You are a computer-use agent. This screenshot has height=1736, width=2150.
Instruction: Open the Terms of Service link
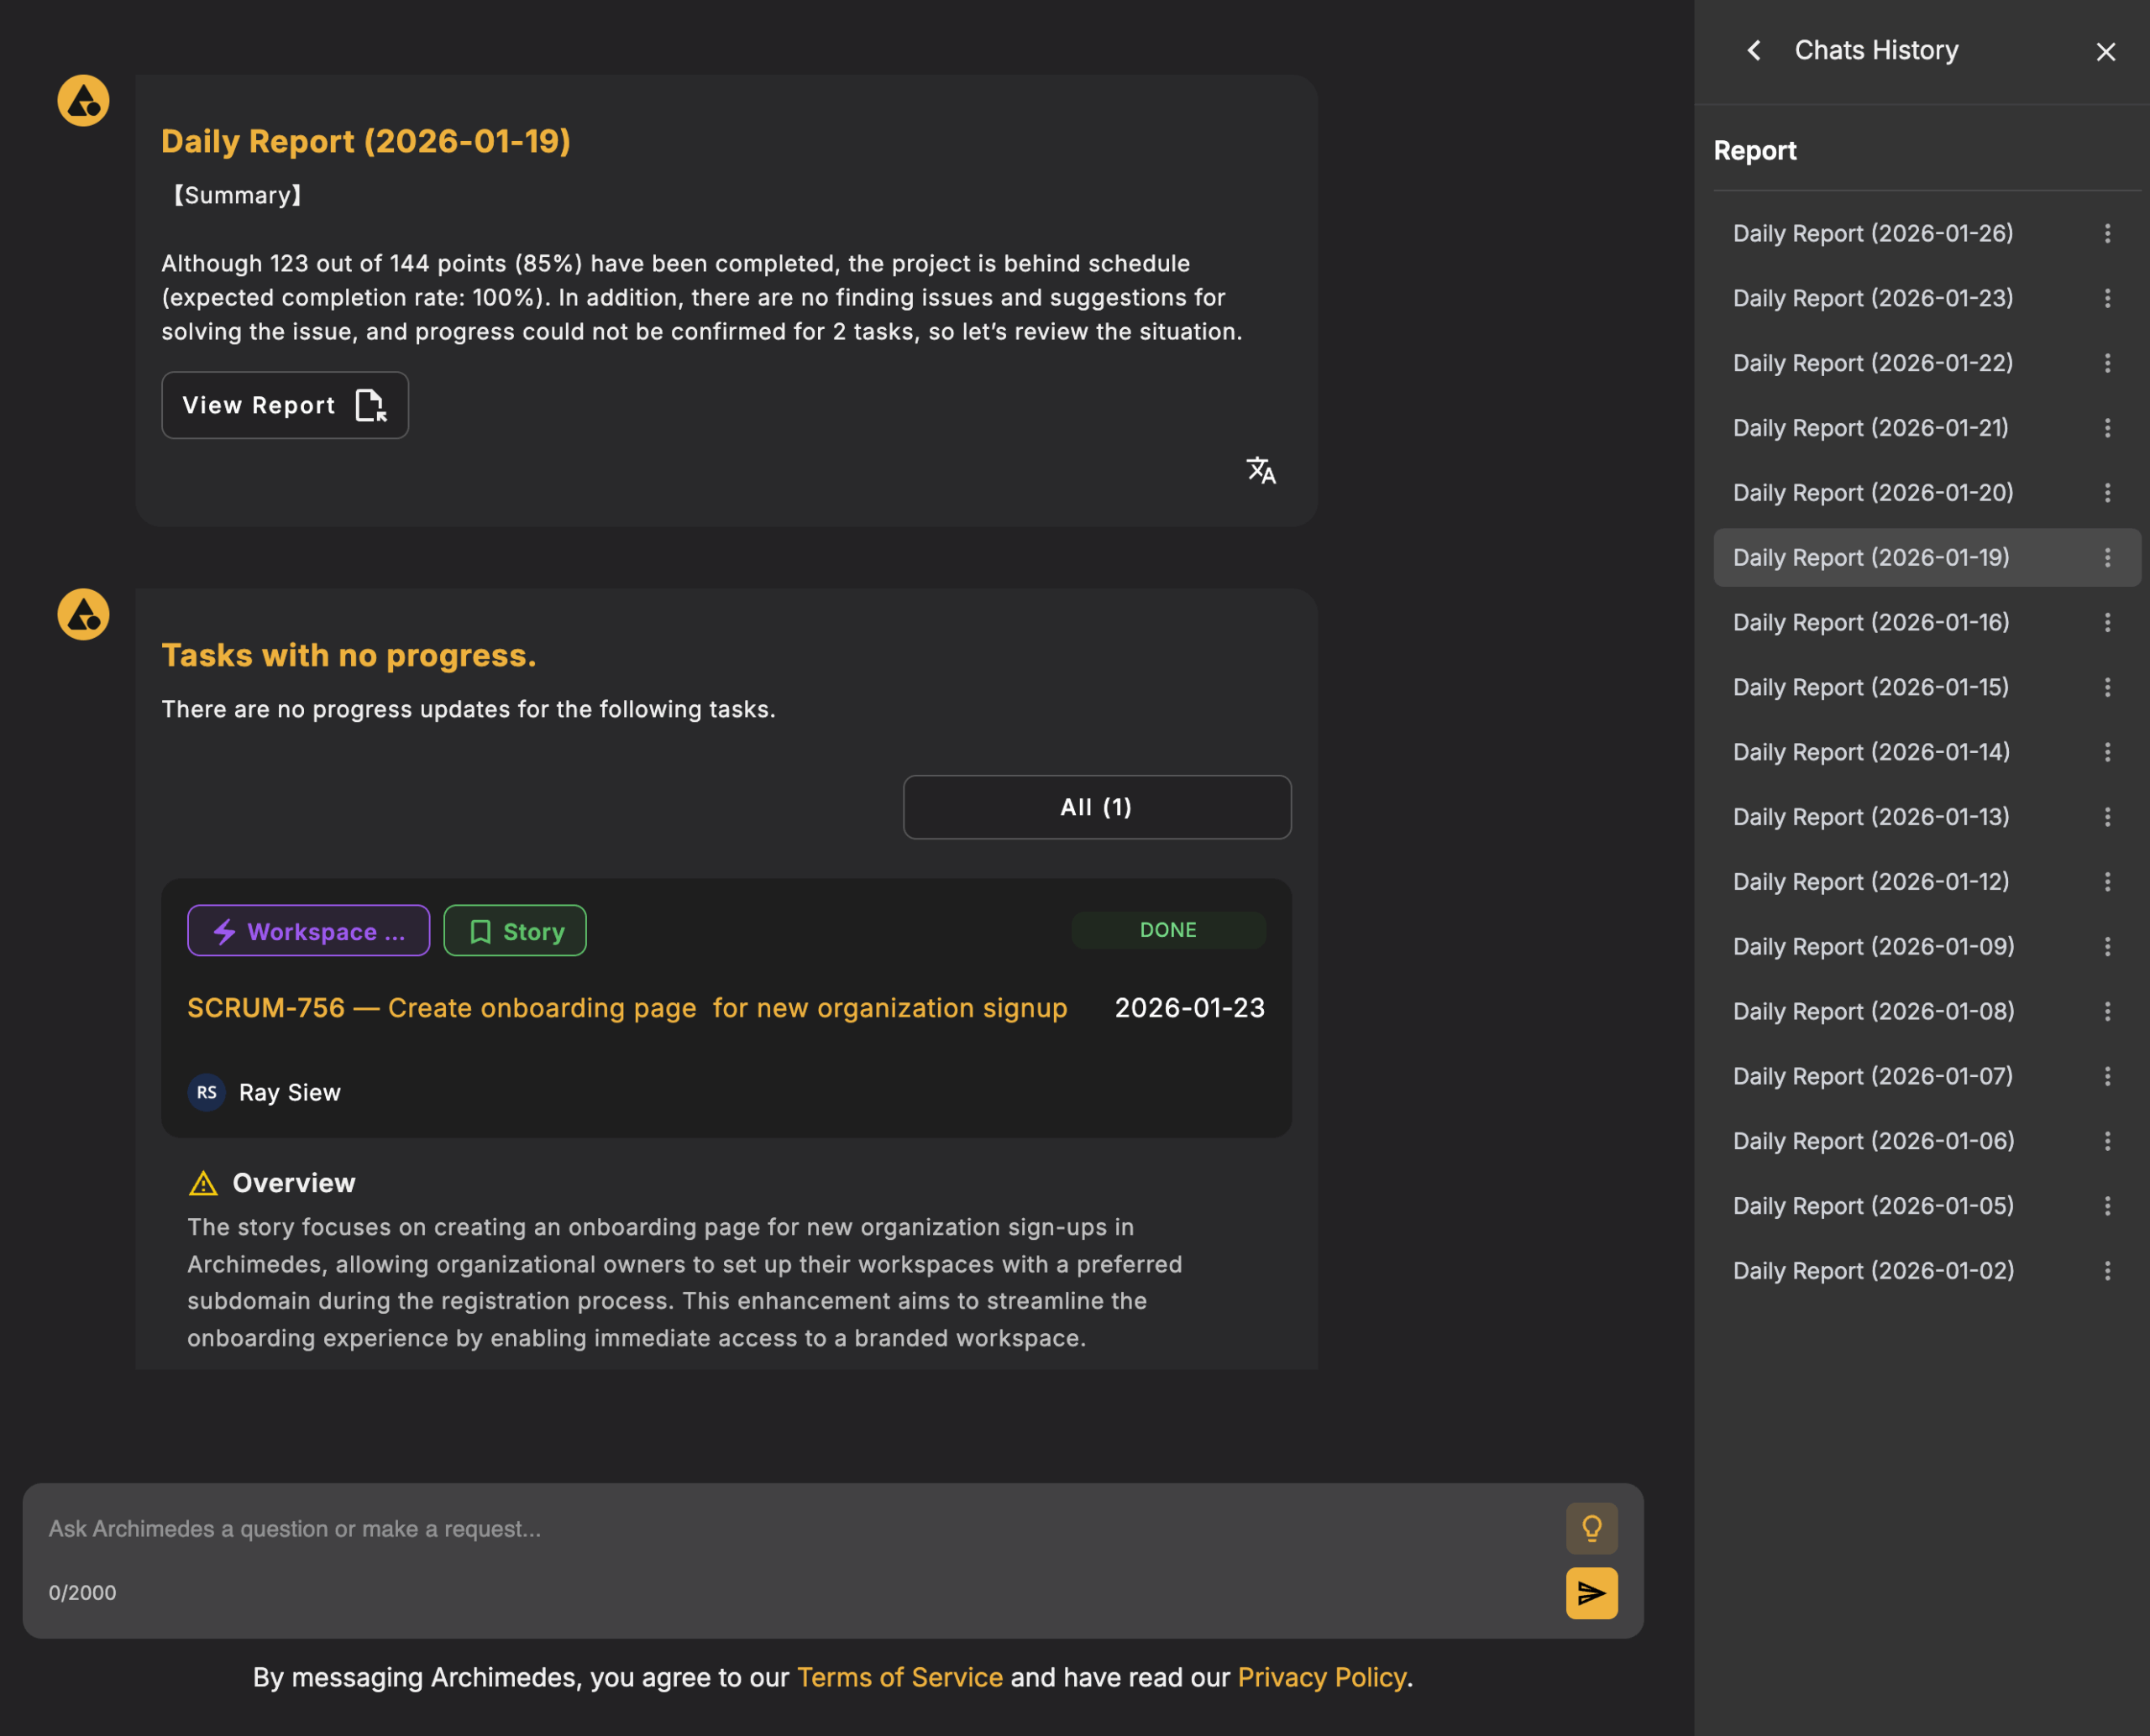pyautogui.click(x=899, y=1677)
